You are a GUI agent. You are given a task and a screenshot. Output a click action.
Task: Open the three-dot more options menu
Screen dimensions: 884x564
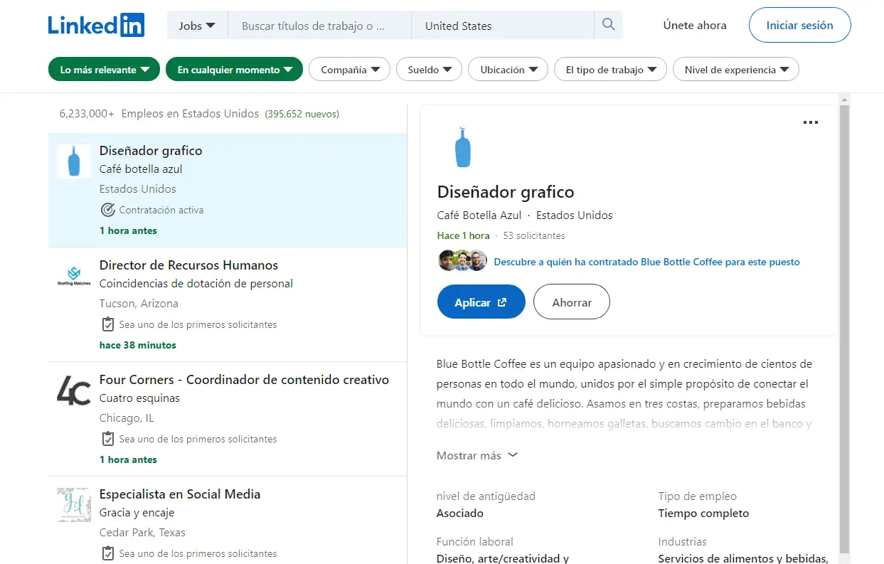coord(810,122)
